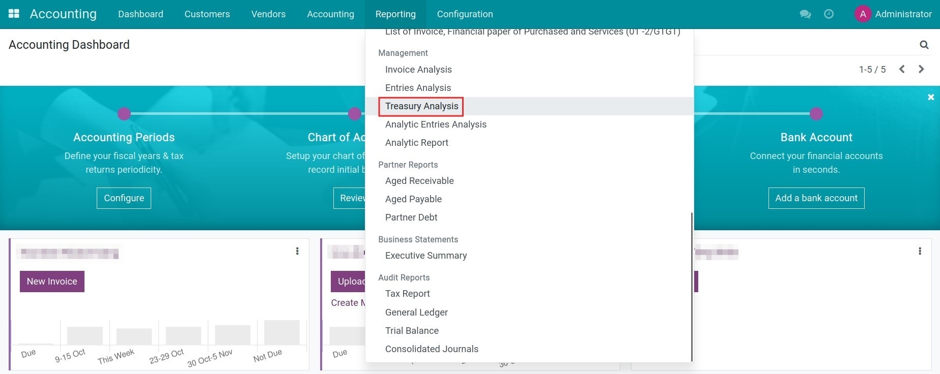This screenshot has width=940, height=374.
Task: Click the Upload button
Action: (x=348, y=282)
